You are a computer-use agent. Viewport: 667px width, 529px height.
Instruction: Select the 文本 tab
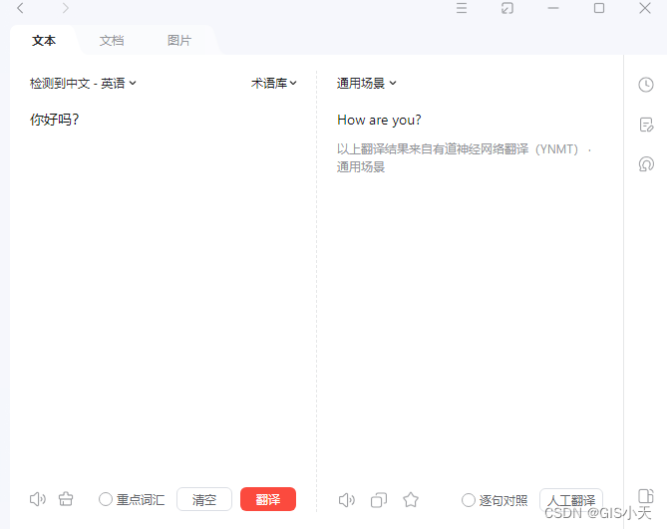pyautogui.click(x=44, y=41)
